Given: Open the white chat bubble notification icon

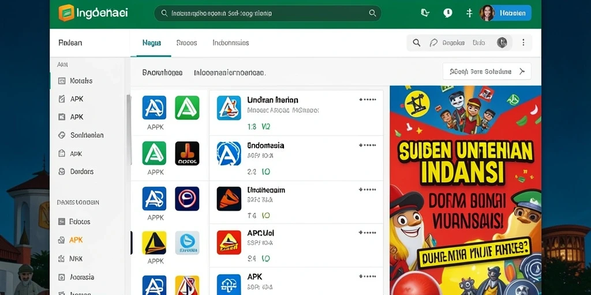Looking at the screenshot, I should tap(447, 13).
